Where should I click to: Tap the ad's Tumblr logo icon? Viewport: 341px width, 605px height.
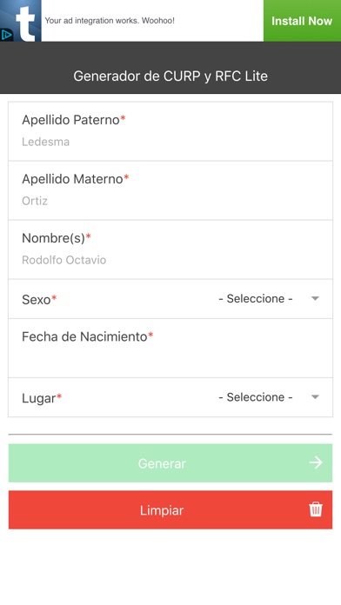(21, 21)
